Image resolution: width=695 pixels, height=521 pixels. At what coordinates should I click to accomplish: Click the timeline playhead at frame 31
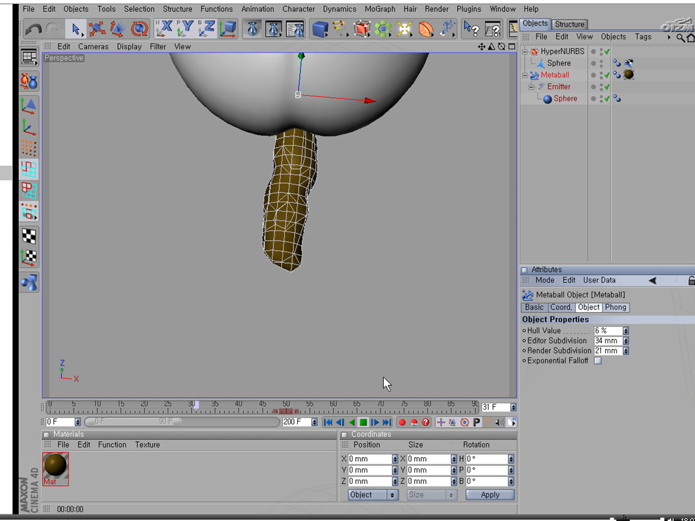197,405
